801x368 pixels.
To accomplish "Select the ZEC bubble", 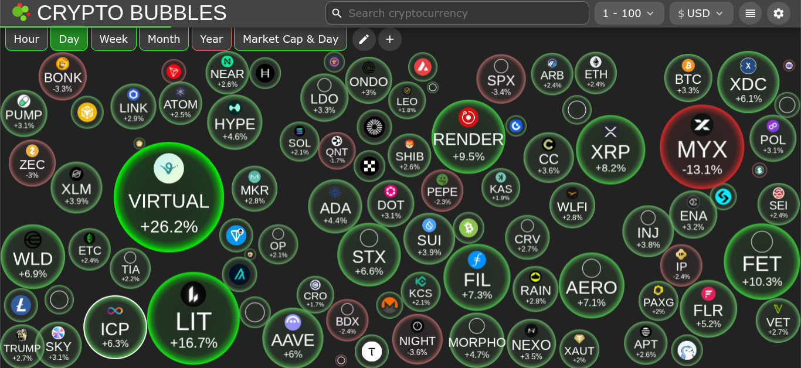I will click(x=32, y=163).
